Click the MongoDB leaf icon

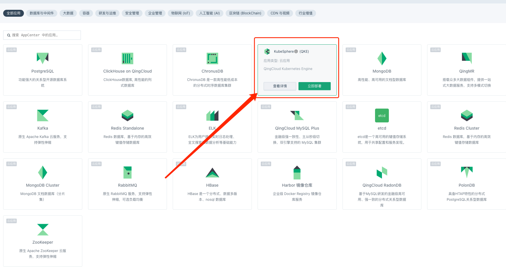point(382,58)
